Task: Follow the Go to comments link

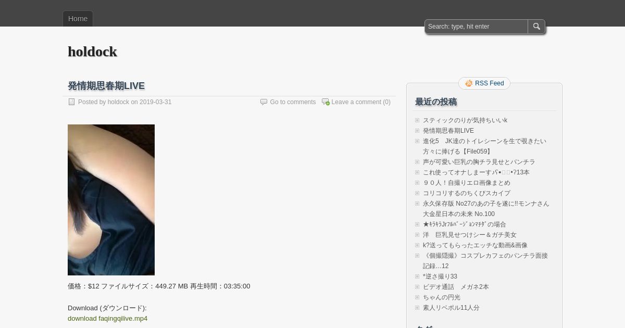Action: pos(293,102)
